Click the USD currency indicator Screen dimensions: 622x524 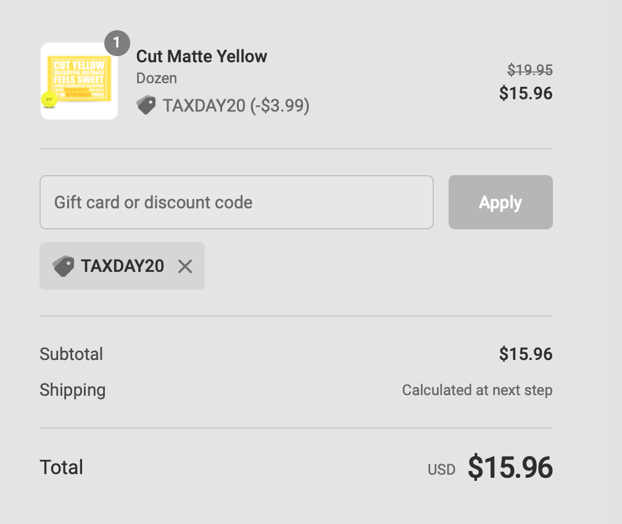441,470
